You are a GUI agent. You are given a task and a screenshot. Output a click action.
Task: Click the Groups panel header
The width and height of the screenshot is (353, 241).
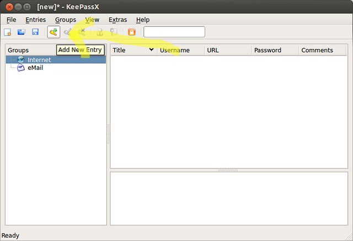point(18,50)
